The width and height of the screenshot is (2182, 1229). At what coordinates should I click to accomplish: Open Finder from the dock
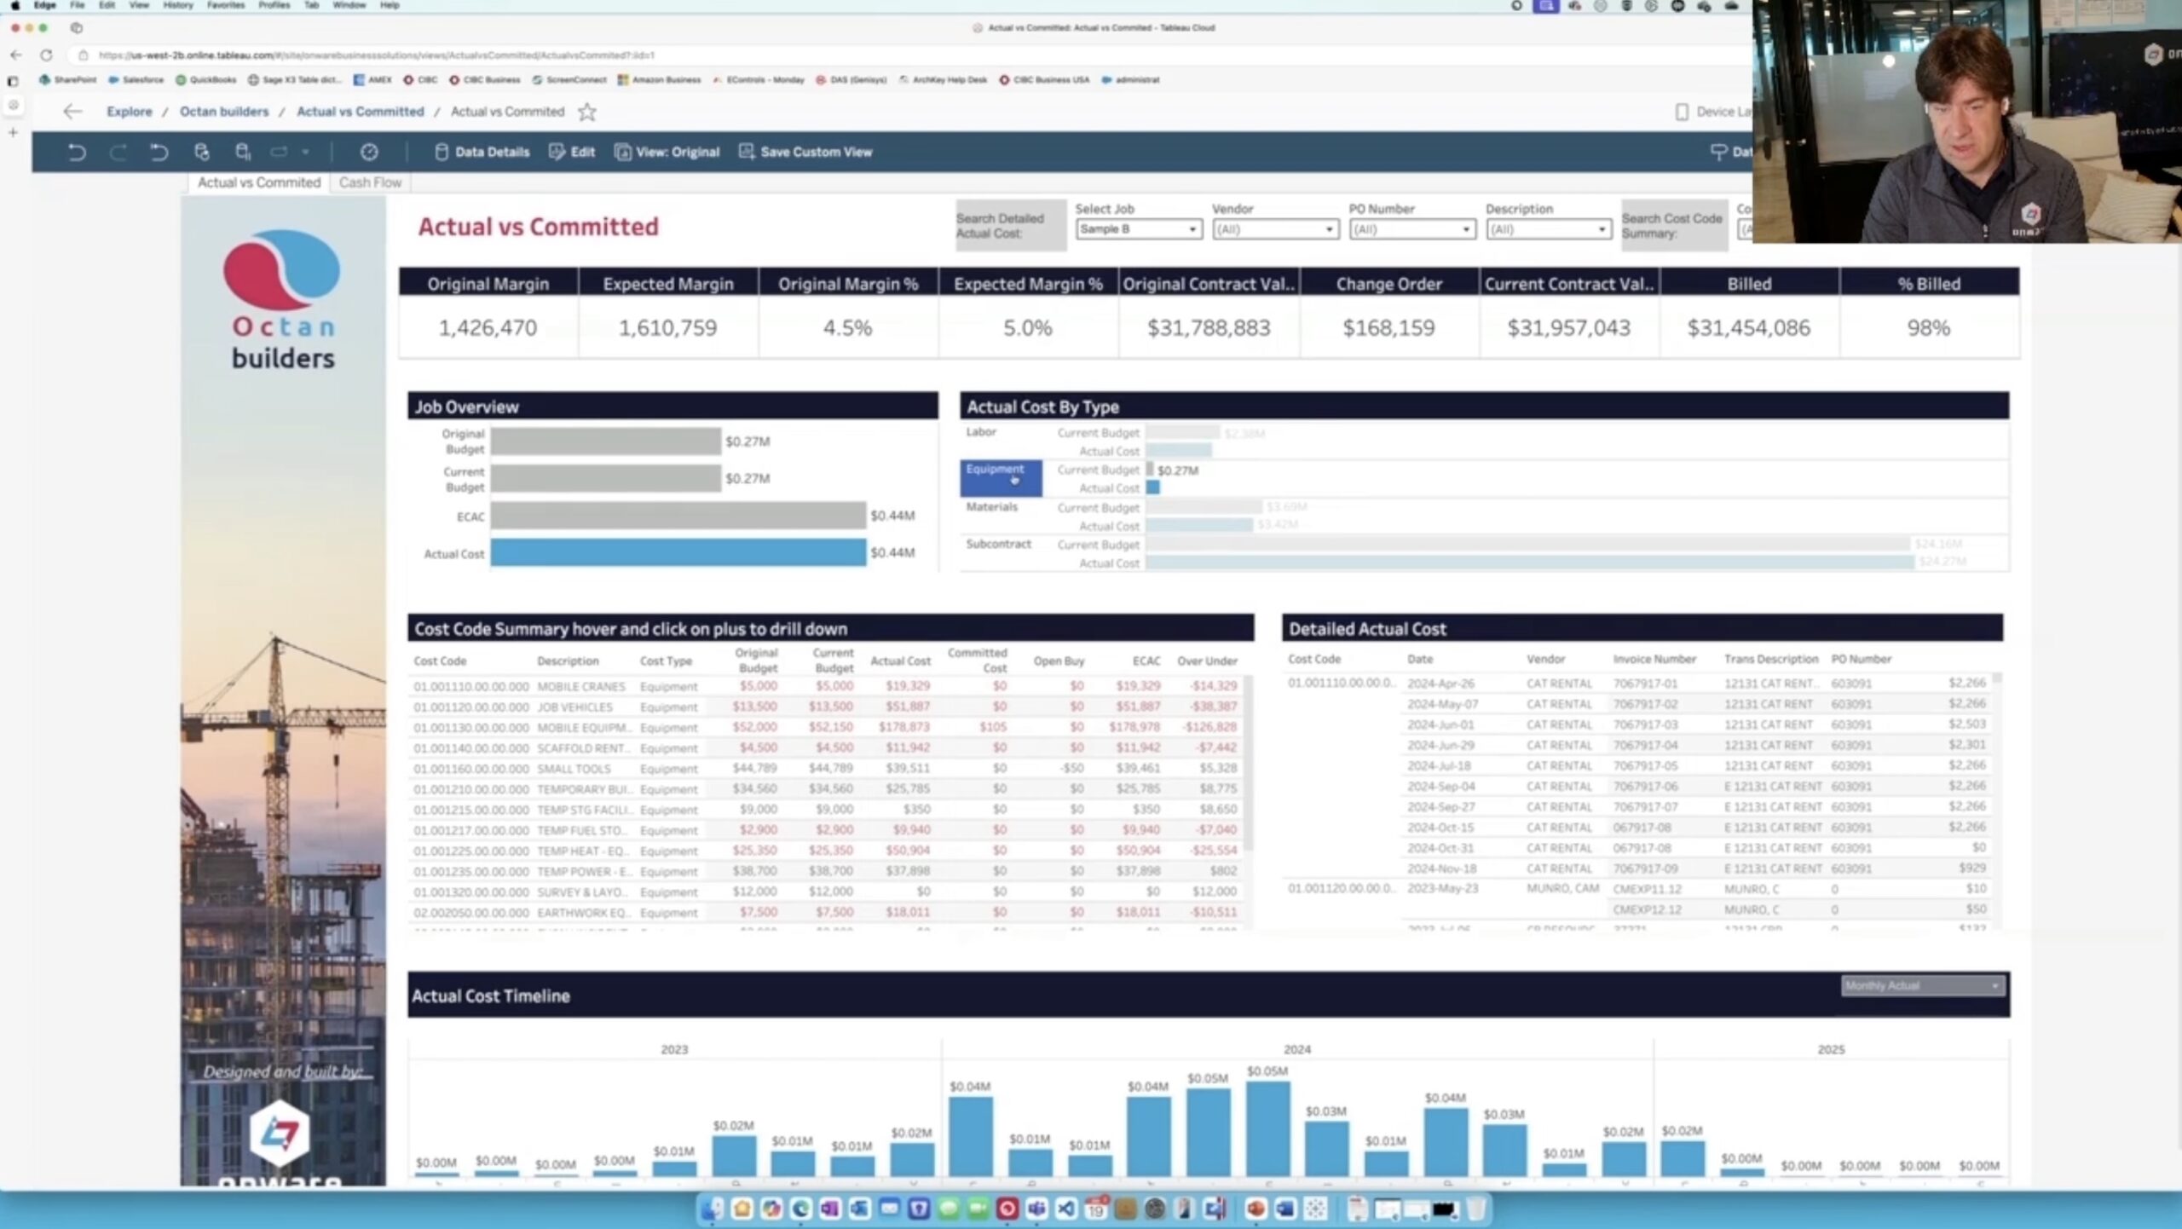point(712,1209)
